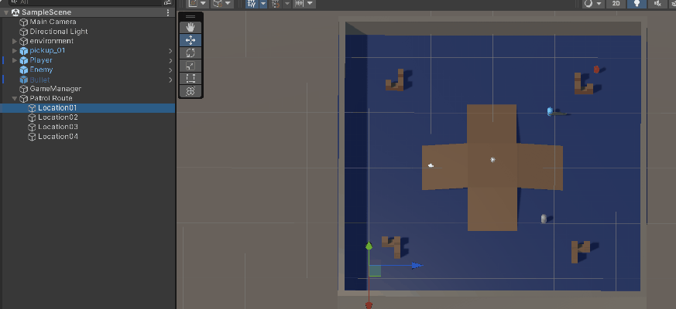Select GameManager in the hierarchy
Viewport: 676px width, 309px height.
(88, 89)
